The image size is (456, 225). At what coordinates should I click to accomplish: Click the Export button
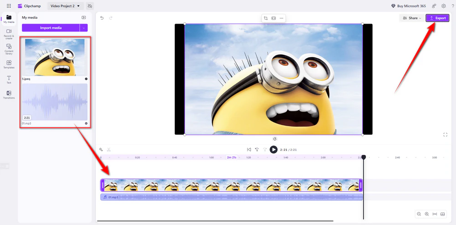click(437, 18)
